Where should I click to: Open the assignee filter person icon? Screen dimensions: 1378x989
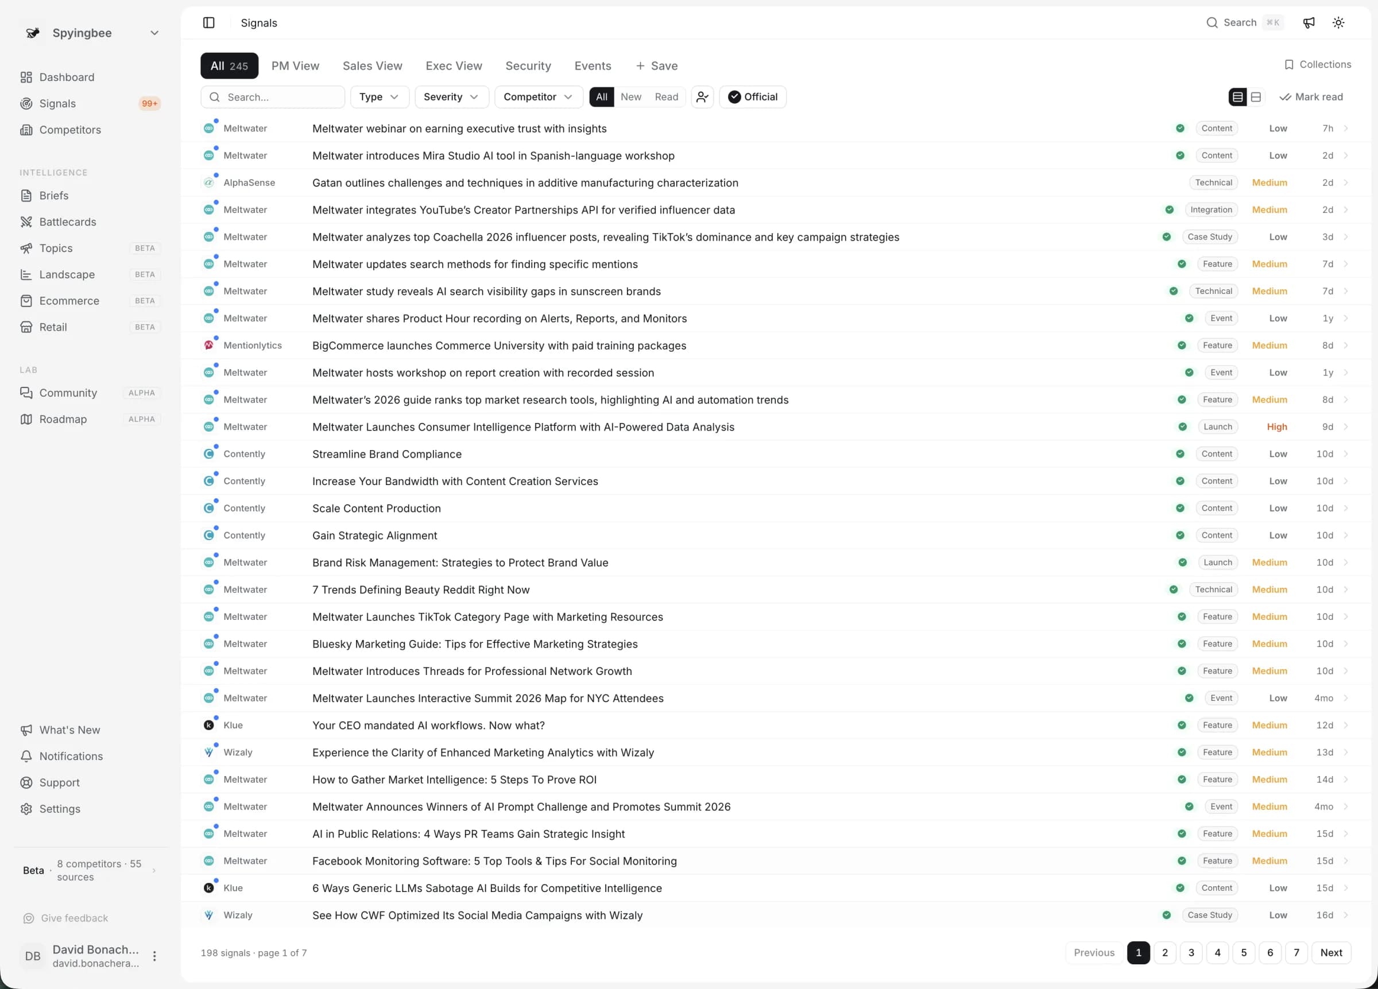702,96
